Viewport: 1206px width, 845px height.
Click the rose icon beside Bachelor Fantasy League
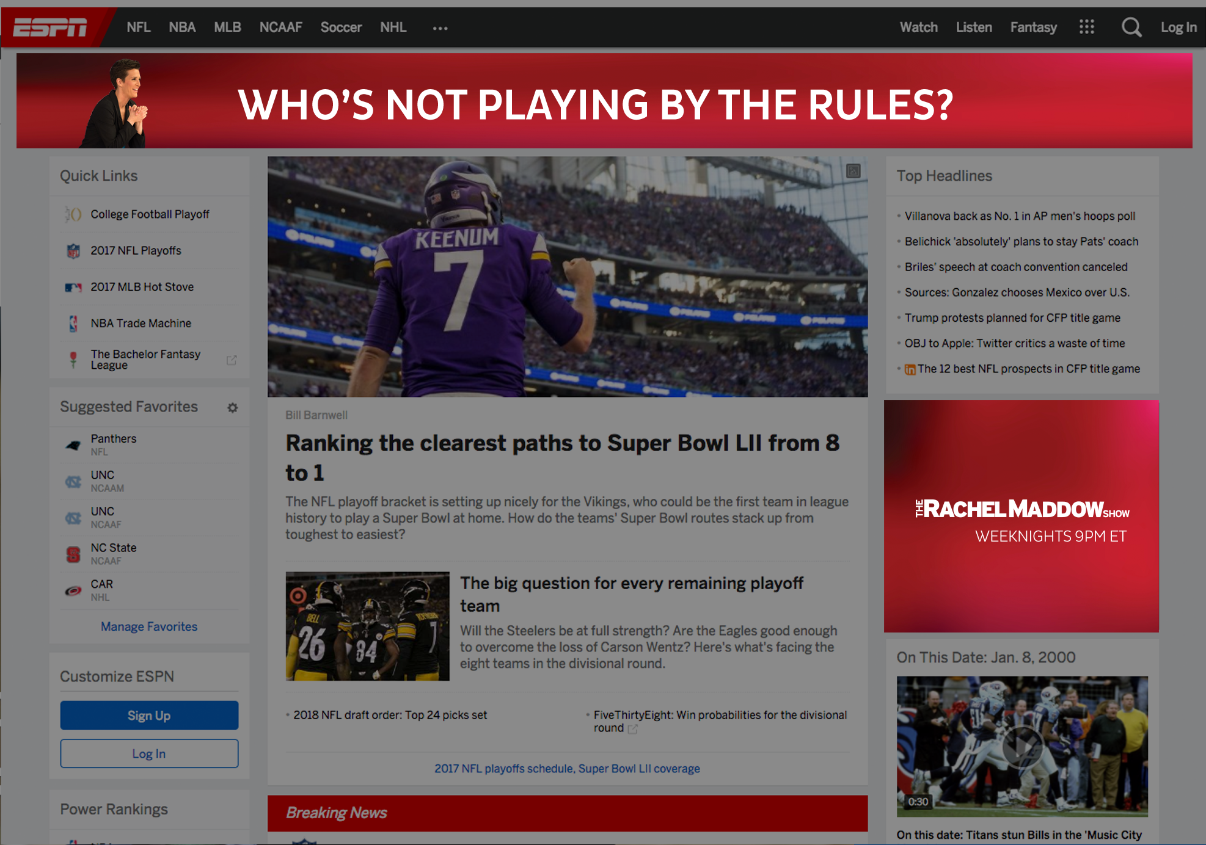point(73,360)
